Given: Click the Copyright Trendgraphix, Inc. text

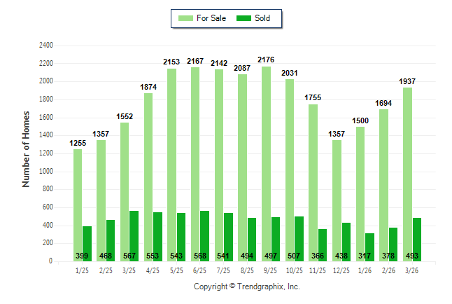Looking at the screenshot, I should pyautogui.click(x=246, y=287).
